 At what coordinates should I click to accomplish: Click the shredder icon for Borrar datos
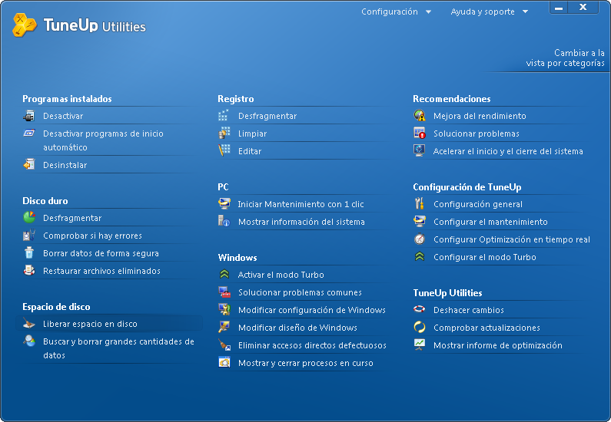coord(29,252)
